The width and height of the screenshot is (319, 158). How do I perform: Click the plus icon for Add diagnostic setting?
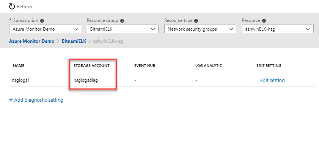coord(11,100)
